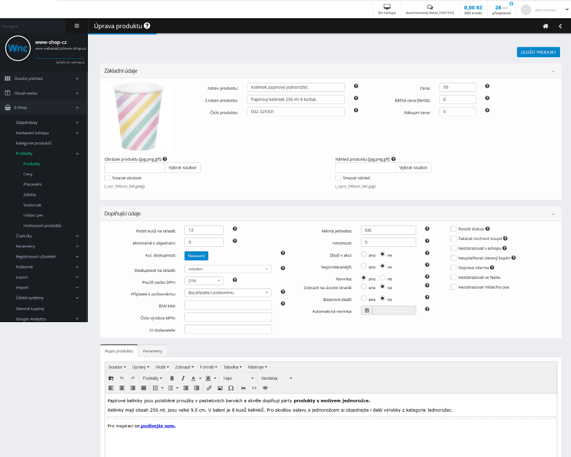Insert a link using the chain icon
Image resolution: width=571 pixels, height=457 pixels.
209,388
